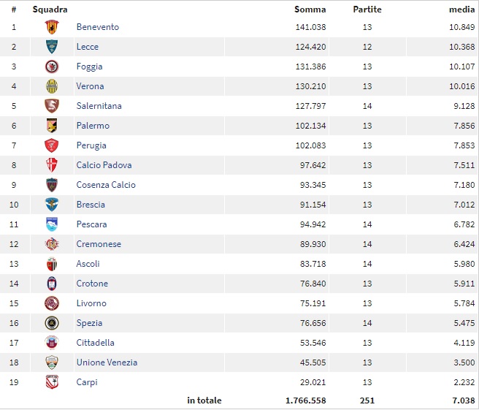Click the Perugia team badge
The height and width of the screenshot is (410, 479).
52,145
